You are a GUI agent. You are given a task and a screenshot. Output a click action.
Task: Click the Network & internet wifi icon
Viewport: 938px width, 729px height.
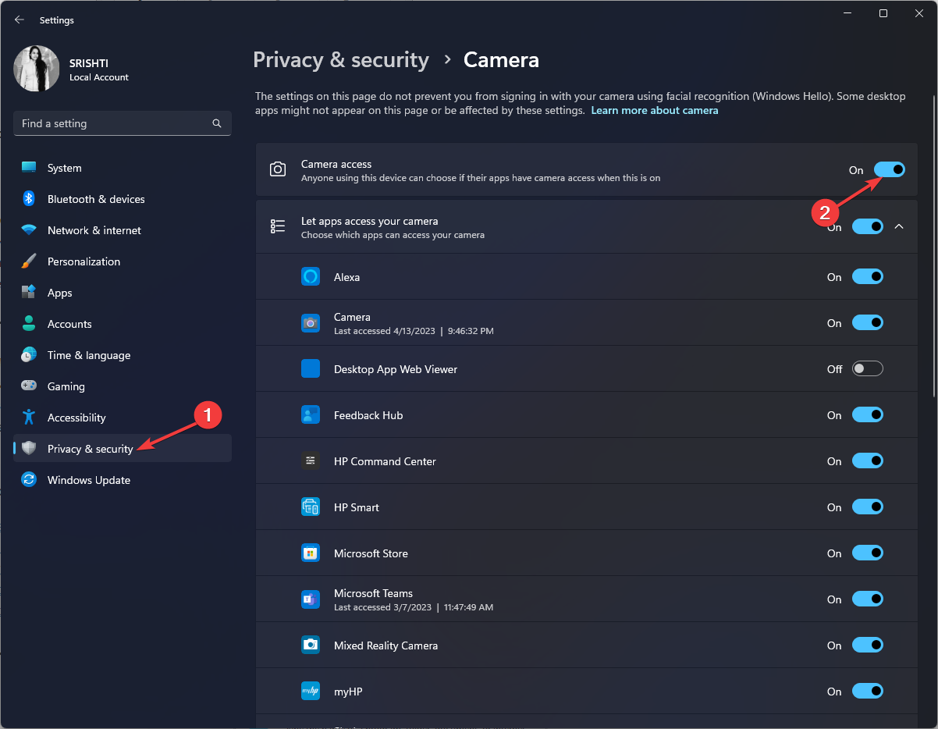29,230
